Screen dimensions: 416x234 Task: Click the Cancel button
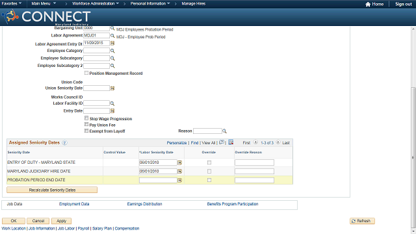(38, 221)
